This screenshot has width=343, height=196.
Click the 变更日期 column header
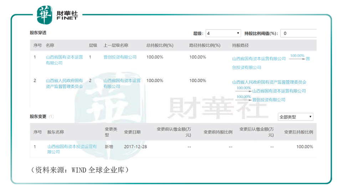point(132,132)
